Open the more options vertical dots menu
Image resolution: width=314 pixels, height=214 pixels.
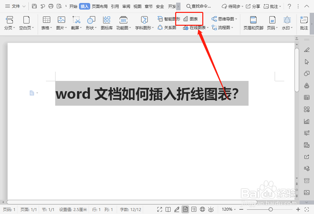click(298, 6)
